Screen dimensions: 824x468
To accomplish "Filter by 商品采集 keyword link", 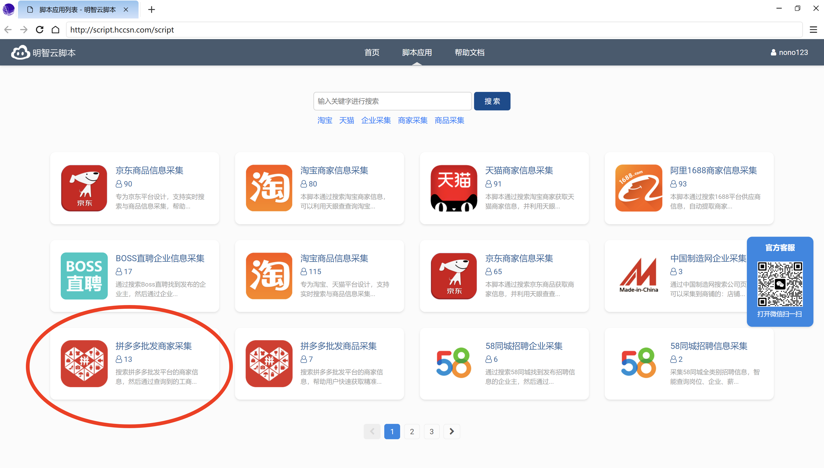I will (x=449, y=120).
